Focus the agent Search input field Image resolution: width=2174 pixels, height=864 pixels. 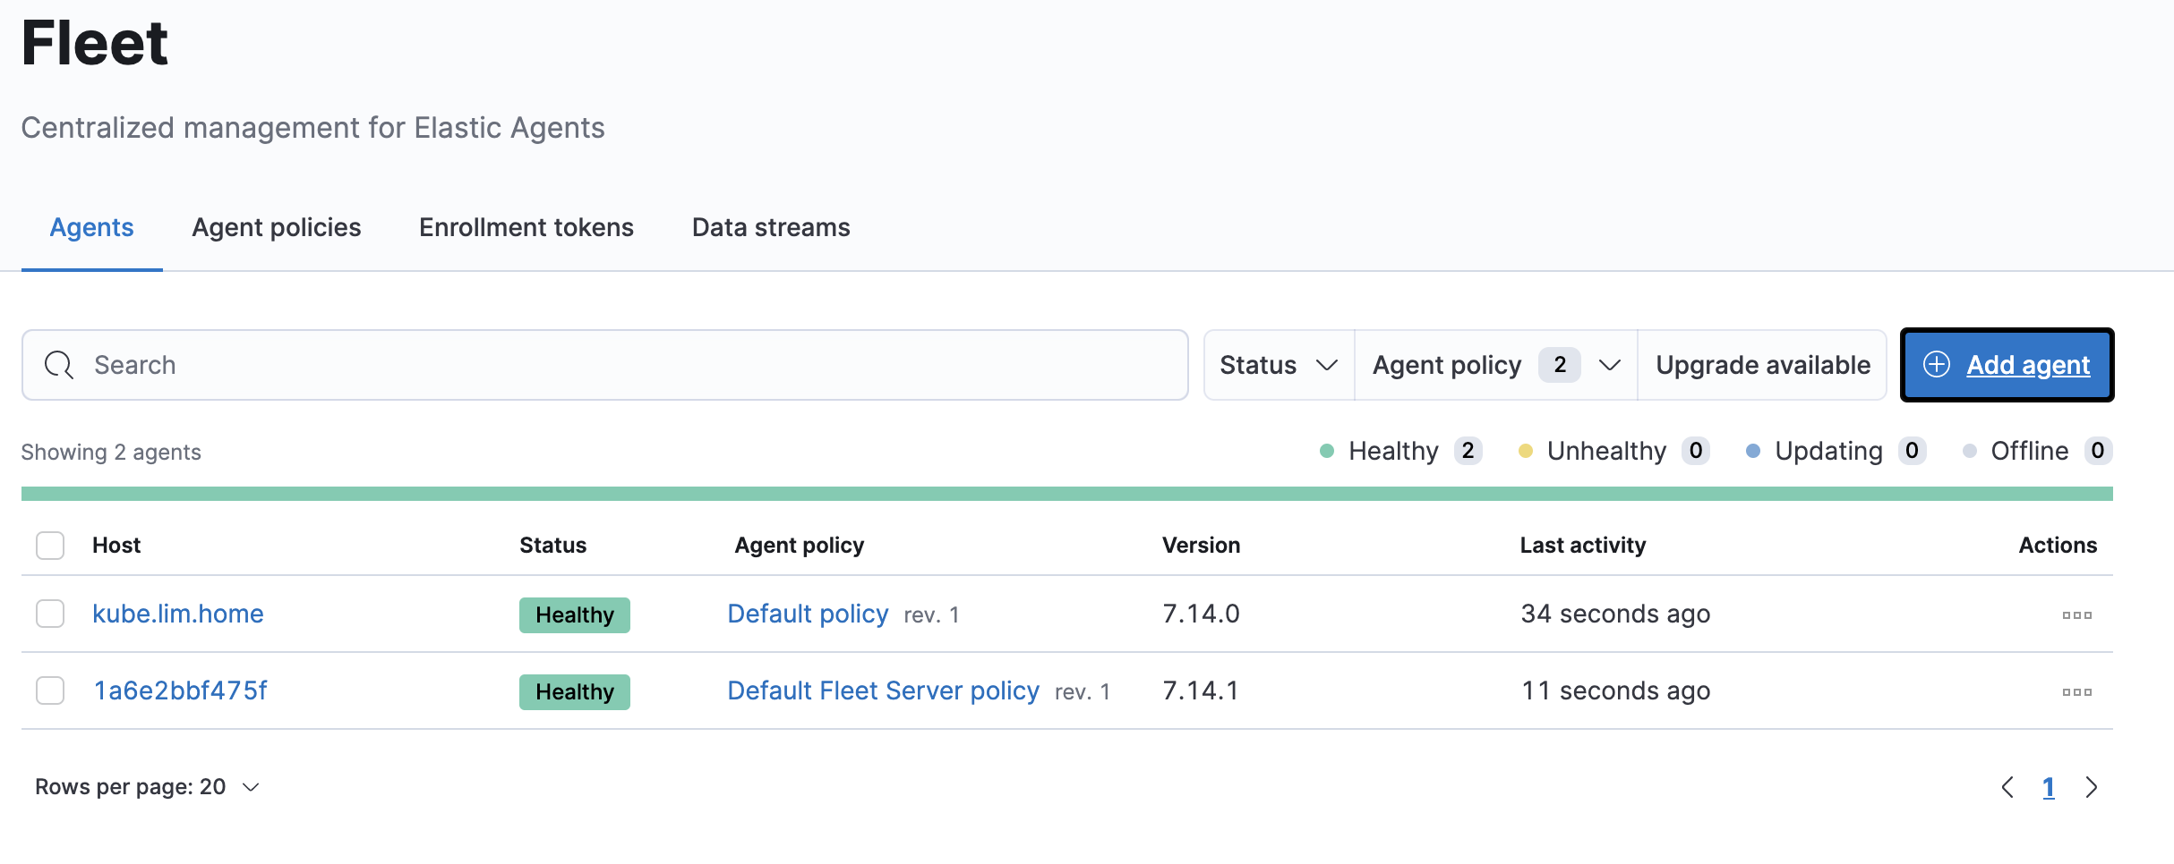pyautogui.click(x=627, y=365)
